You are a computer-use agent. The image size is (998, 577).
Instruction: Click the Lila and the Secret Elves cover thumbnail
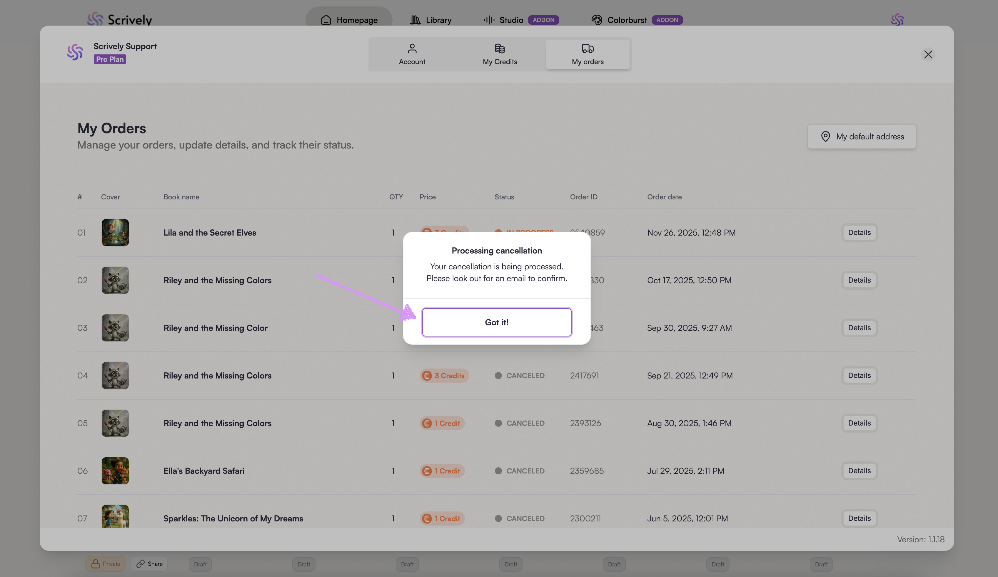115,232
